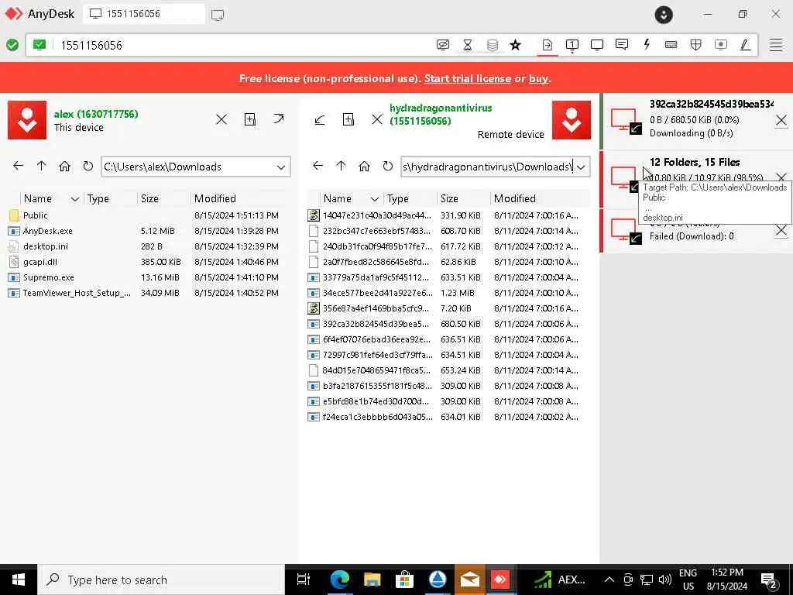Open the lightning bolt actions menu

coord(647,44)
